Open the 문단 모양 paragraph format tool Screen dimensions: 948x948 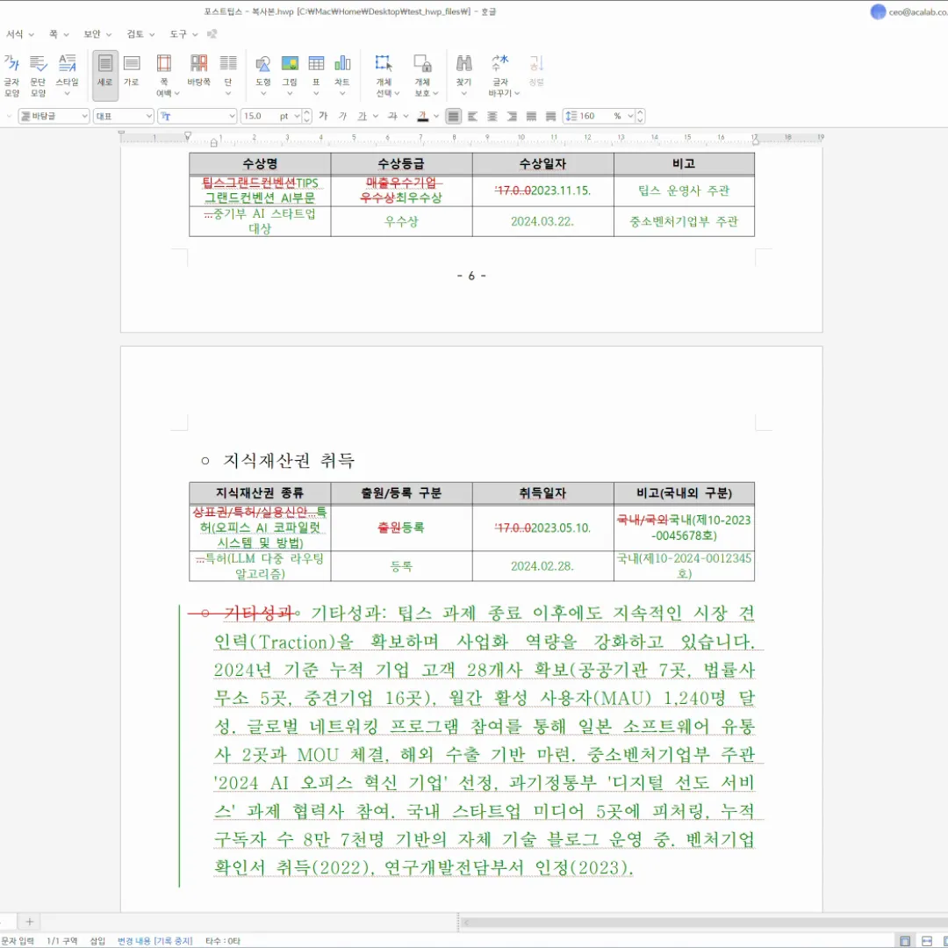click(38, 74)
